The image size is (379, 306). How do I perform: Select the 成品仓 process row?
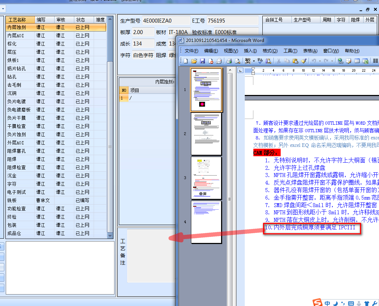56,233
